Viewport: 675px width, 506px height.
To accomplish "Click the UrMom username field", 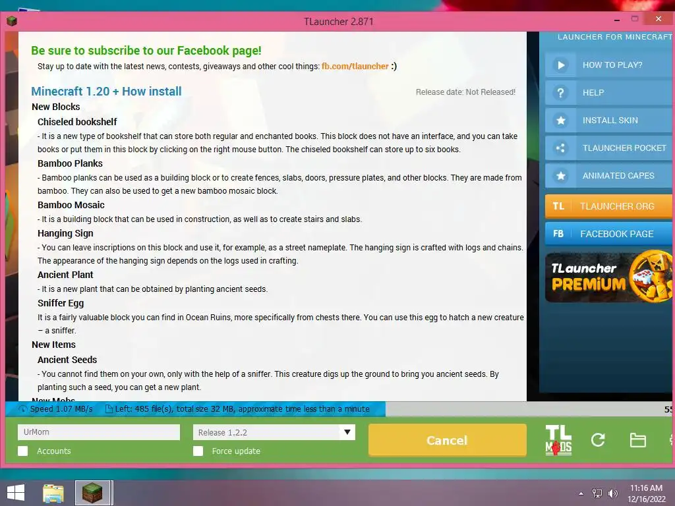I will (x=99, y=432).
